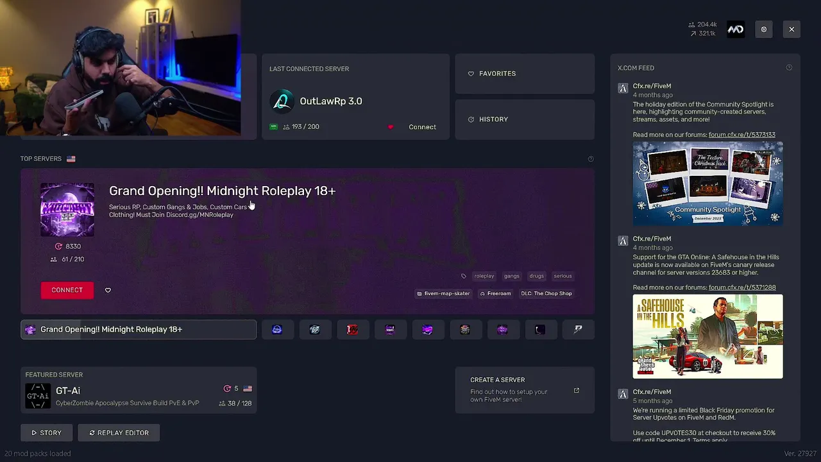
Task: Click Cfx.re/FiveM avatar on holiday spotlight post
Action: click(623, 88)
